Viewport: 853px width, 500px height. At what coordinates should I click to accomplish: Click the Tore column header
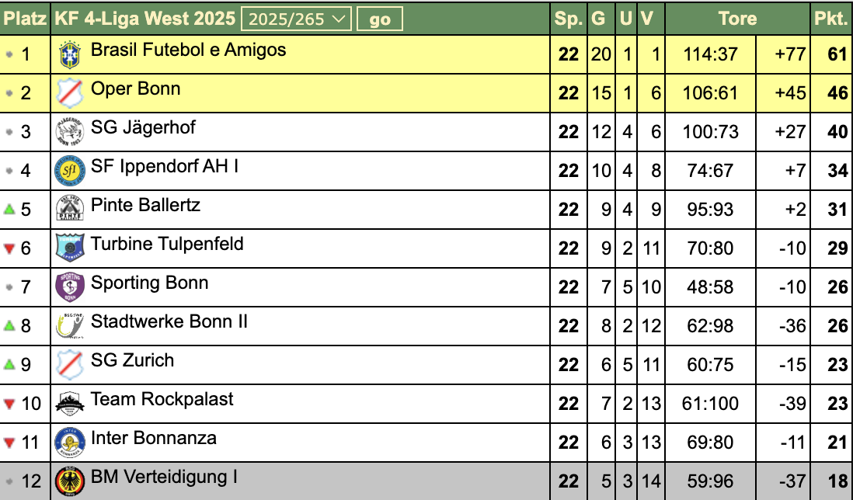point(737,19)
